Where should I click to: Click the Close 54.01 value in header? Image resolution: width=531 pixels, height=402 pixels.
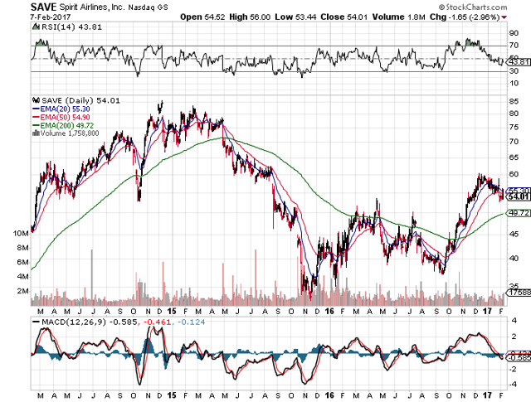(344, 17)
